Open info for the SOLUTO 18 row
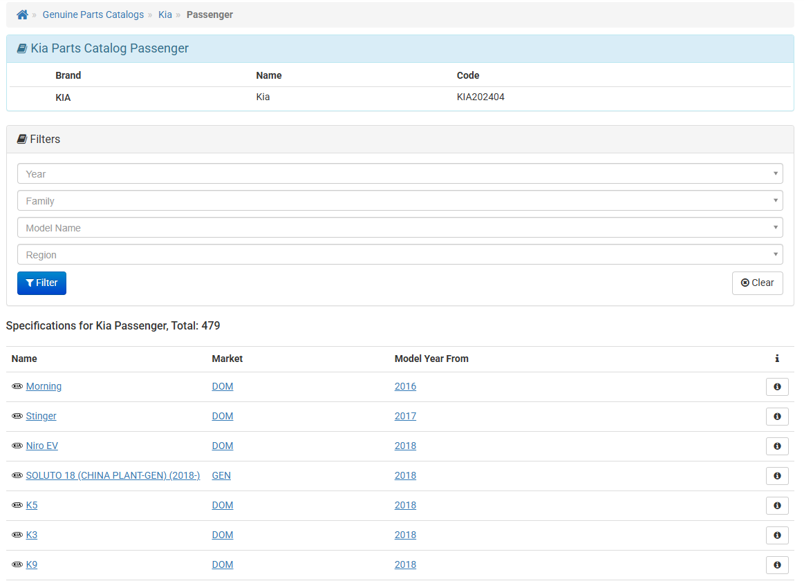Viewport: 804px width, 581px height. [x=777, y=476]
